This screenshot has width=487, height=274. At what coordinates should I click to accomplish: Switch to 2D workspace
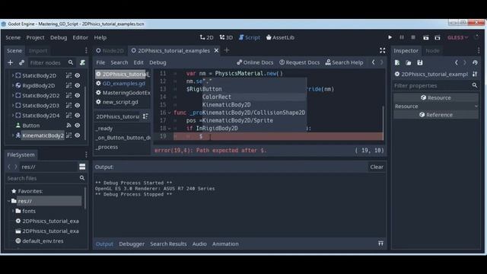[207, 37]
